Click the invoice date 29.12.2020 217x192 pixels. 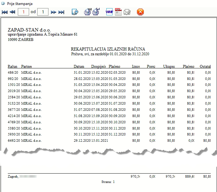pos(82,140)
